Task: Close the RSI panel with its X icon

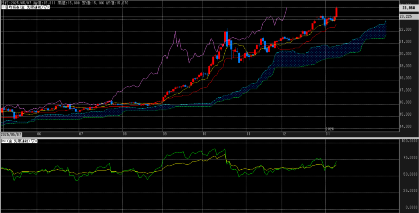Action: click(x=36, y=141)
